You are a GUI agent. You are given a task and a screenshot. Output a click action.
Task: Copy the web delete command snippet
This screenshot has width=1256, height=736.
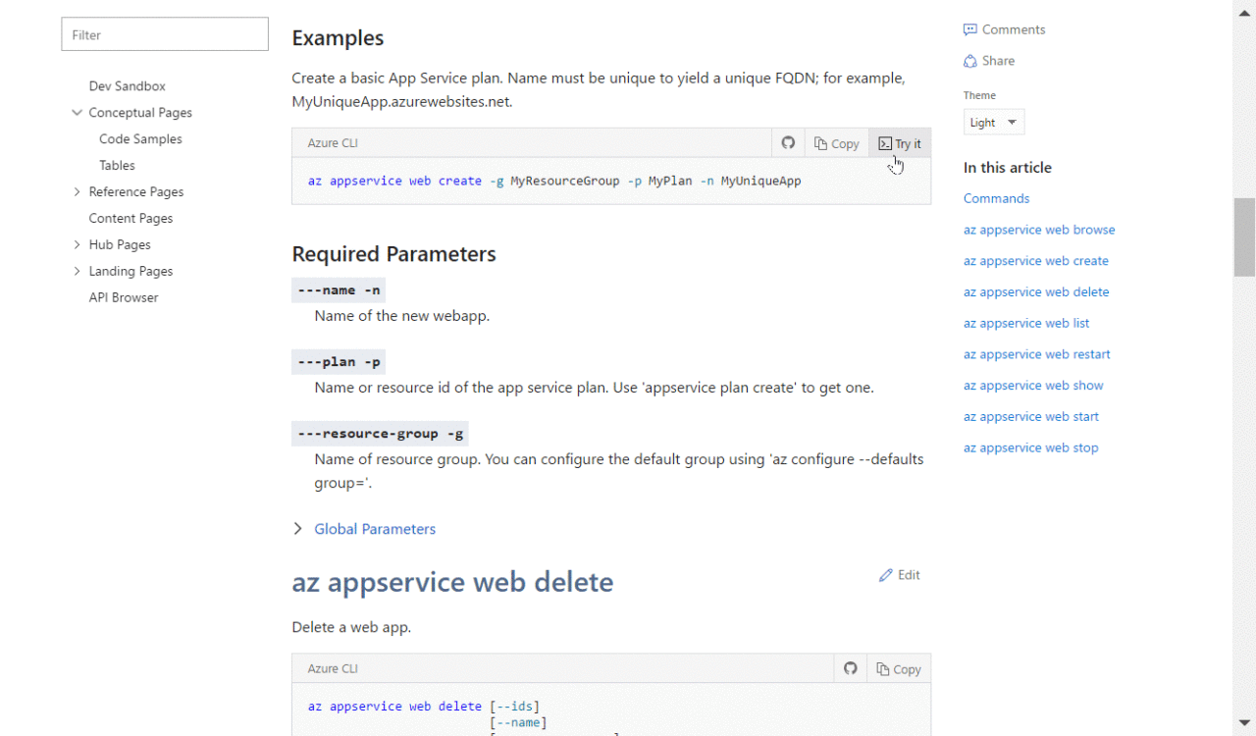pos(899,668)
